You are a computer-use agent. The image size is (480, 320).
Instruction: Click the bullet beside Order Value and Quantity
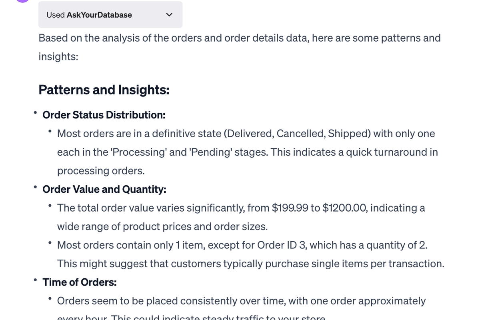pos(36,187)
